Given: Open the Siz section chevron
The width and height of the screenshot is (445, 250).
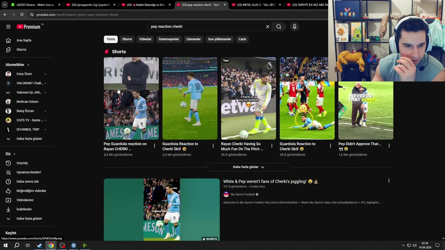Looking at the screenshot, I should click(x=14, y=154).
